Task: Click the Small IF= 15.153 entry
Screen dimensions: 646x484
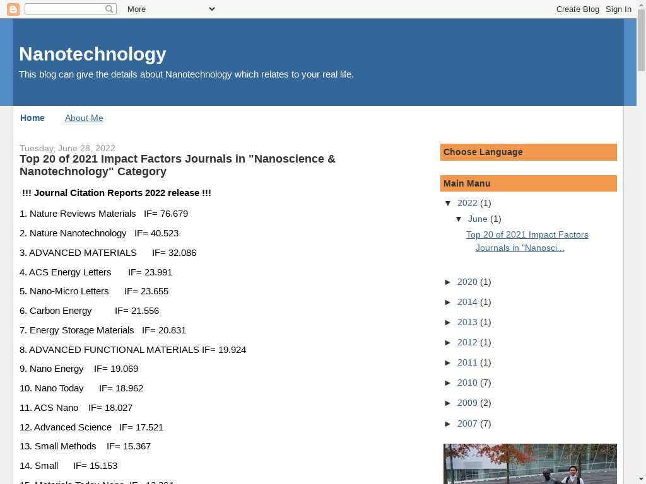Action: coord(68,466)
